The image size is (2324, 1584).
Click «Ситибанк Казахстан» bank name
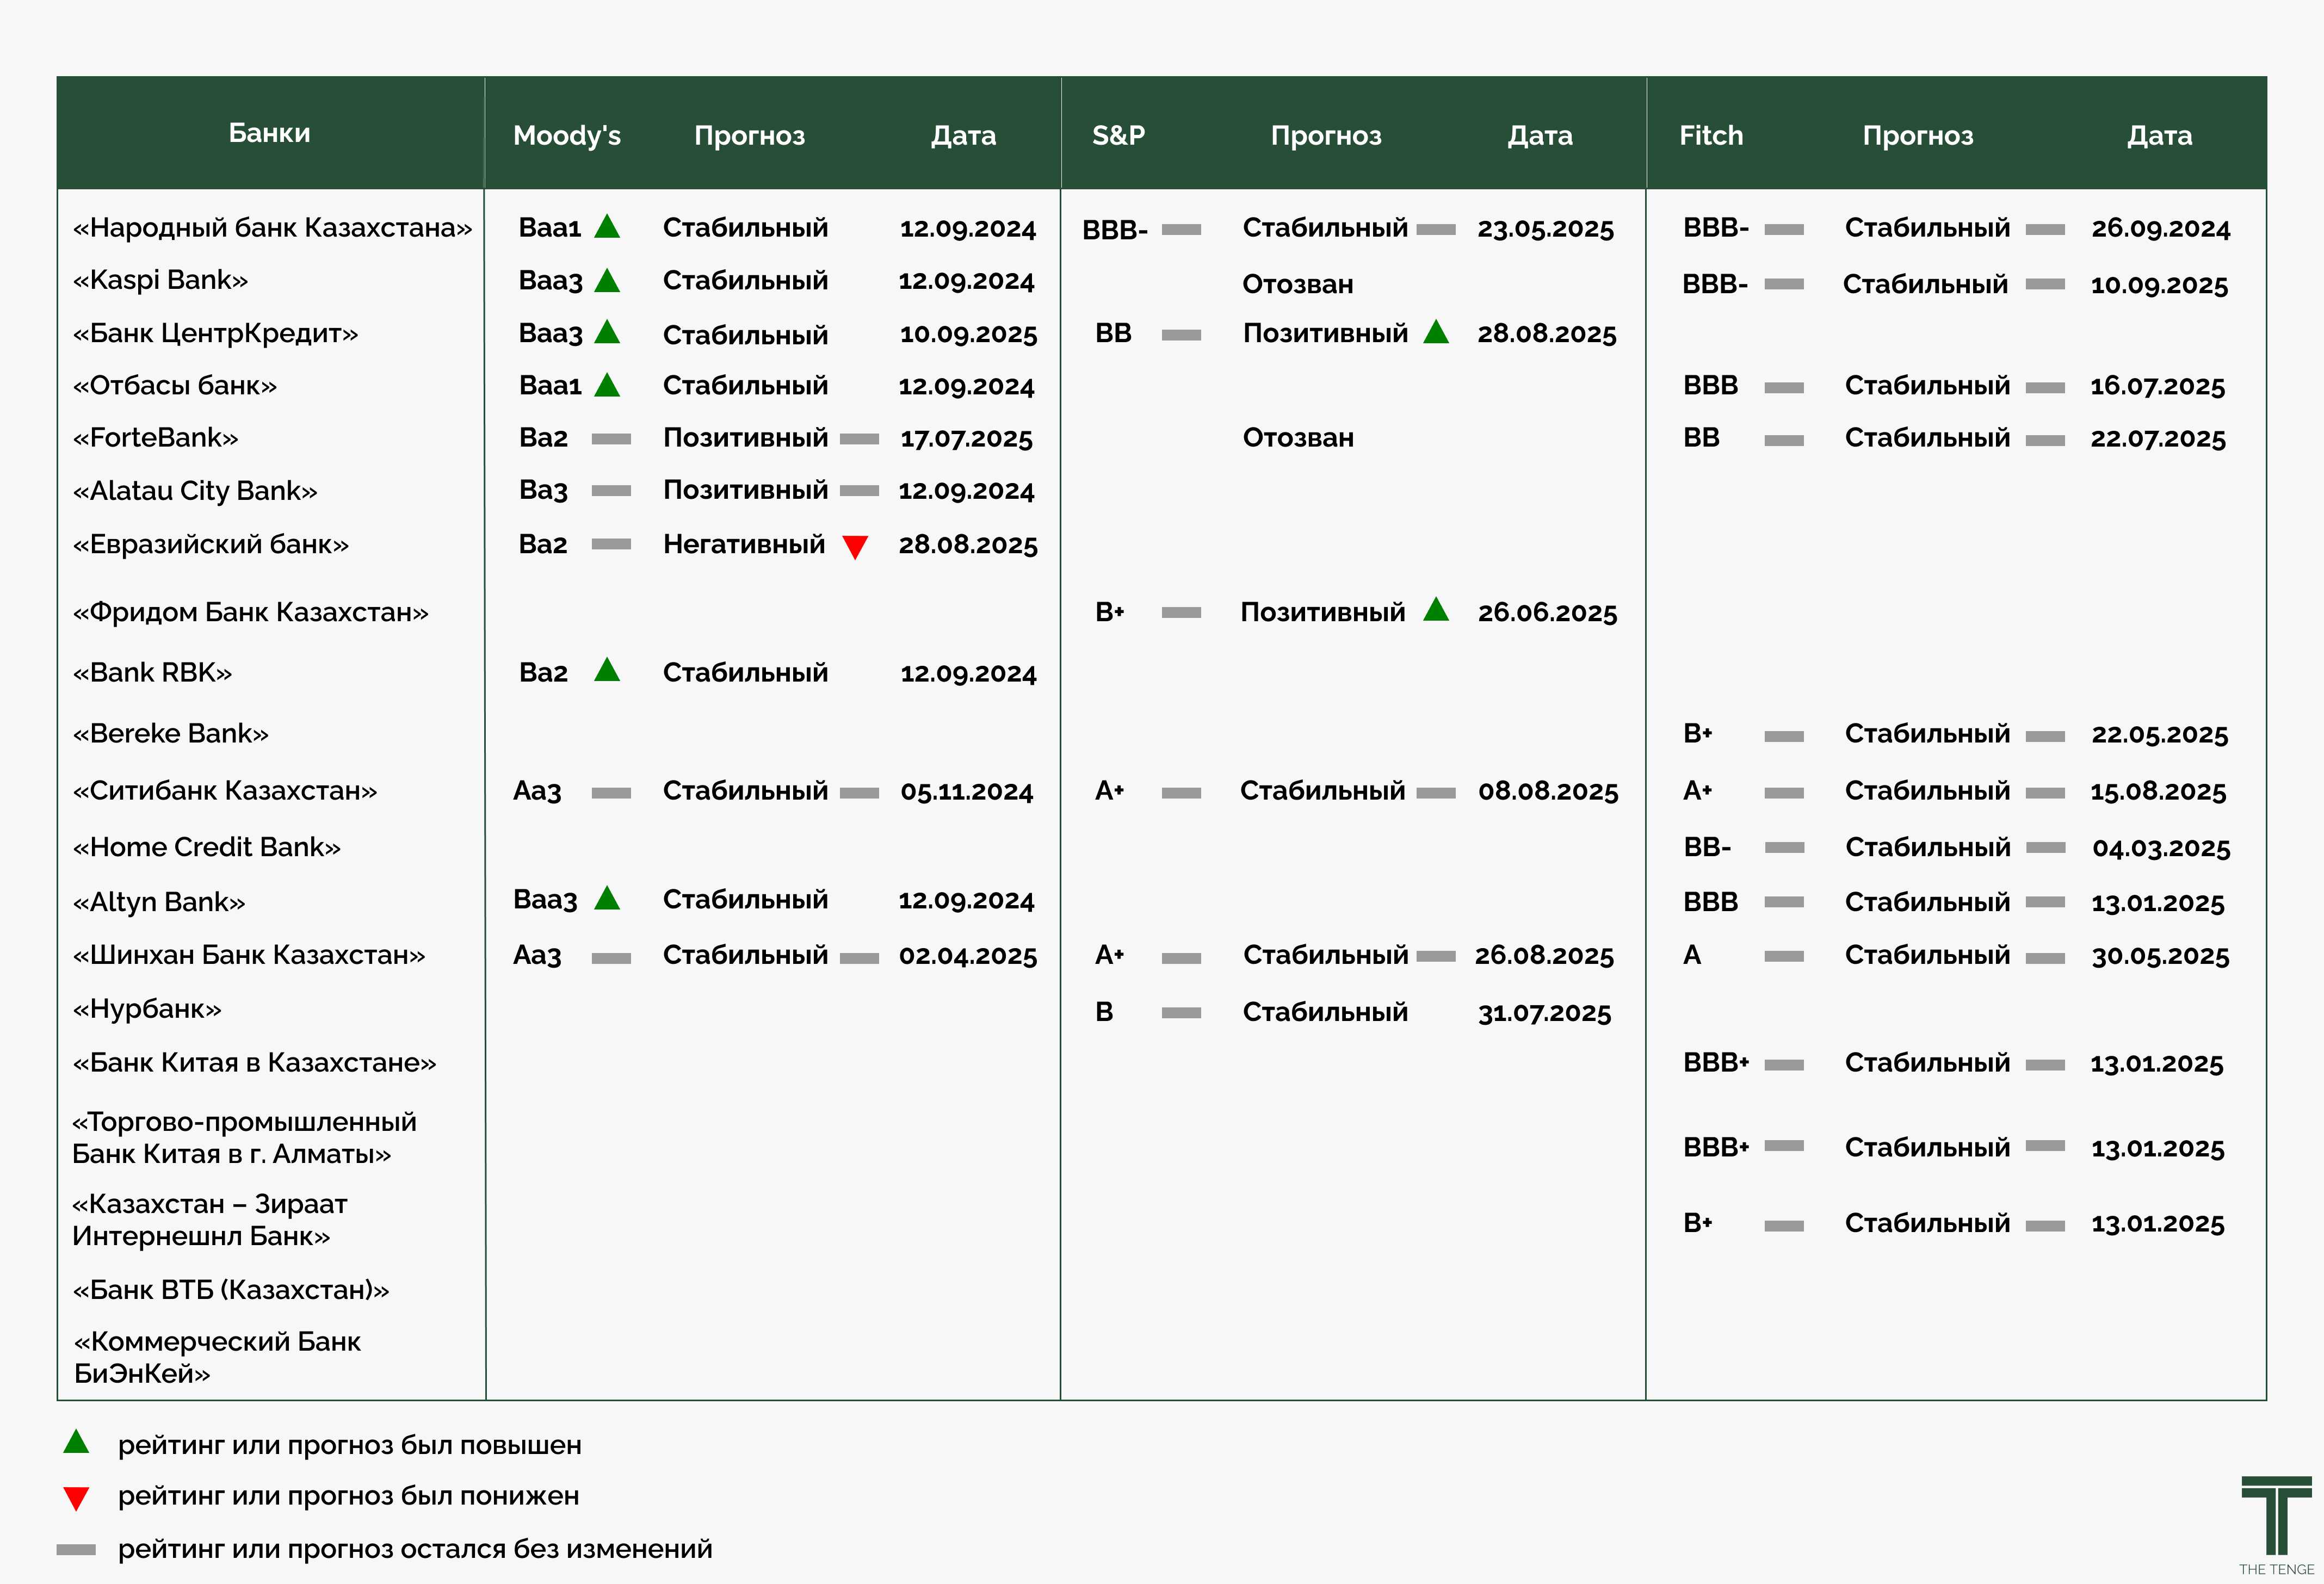[x=225, y=791]
